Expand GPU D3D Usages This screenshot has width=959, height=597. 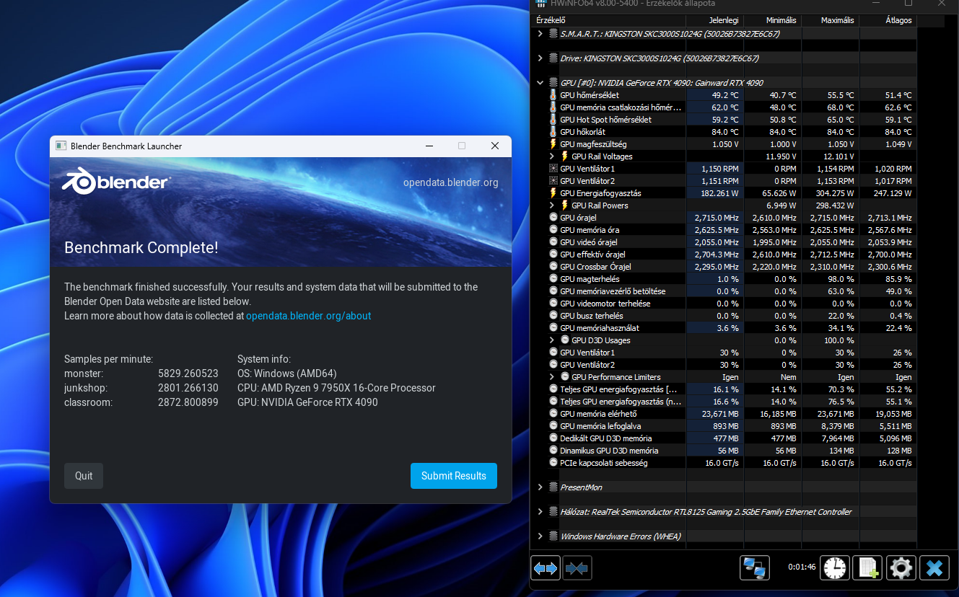[x=553, y=340]
